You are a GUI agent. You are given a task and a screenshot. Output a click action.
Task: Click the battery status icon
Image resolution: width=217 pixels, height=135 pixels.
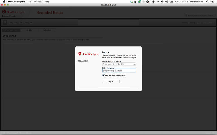click(171, 2)
